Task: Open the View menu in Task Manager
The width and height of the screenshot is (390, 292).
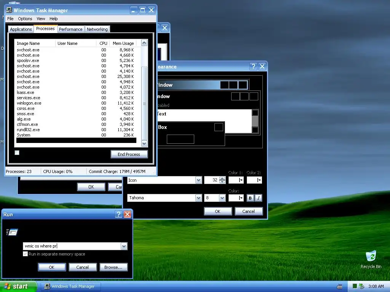Action: (x=41, y=19)
